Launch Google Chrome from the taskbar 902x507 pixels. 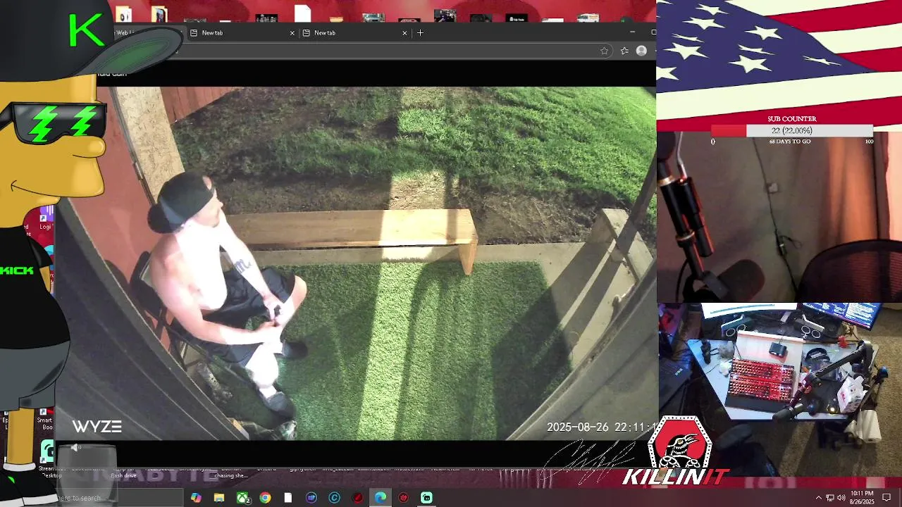tap(265, 498)
